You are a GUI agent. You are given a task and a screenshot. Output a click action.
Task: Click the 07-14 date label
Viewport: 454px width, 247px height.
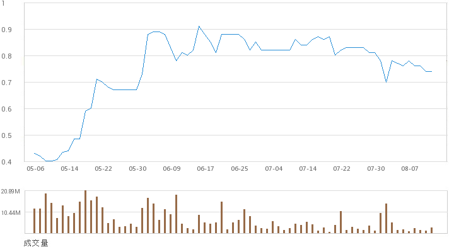tap(308, 169)
